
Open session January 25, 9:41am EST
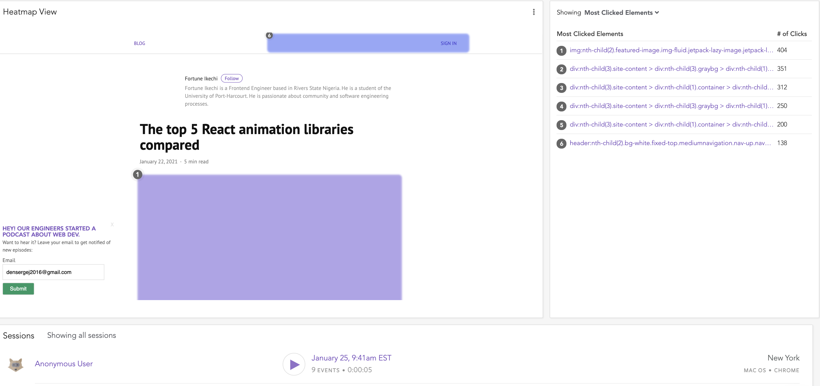[x=351, y=358]
